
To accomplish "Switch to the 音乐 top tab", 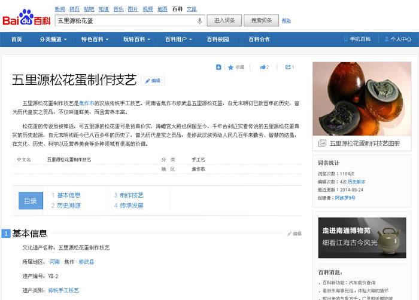I will tap(119, 10).
